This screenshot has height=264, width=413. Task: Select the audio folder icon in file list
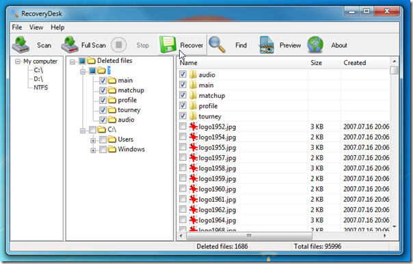(x=193, y=75)
